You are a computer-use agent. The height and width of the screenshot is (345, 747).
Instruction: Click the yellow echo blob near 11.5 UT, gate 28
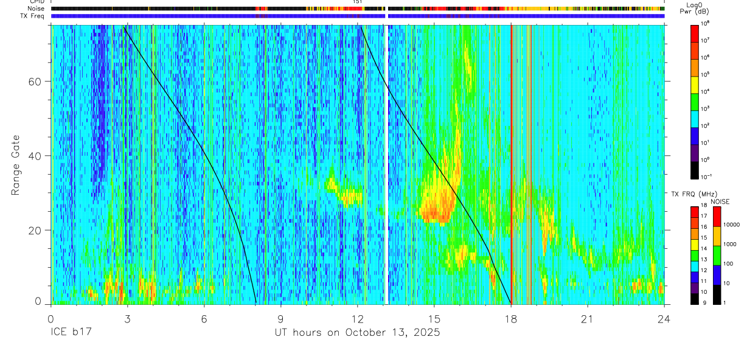tap(351, 197)
